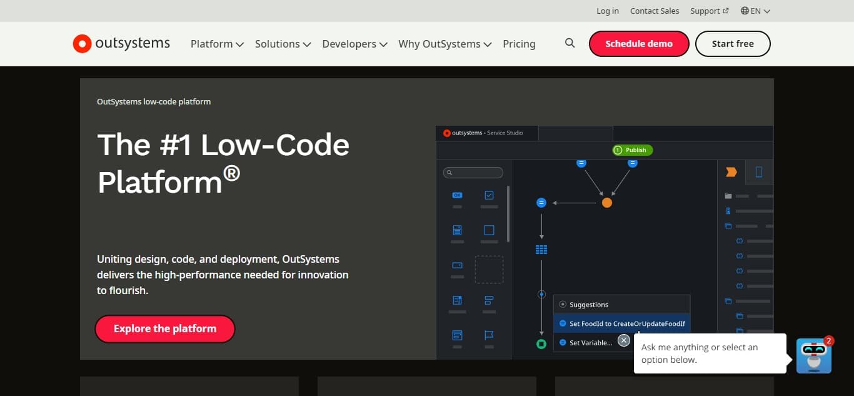Screen dimensions: 854x396
Task: Select Developers in the top navigation
Action: coord(354,44)
